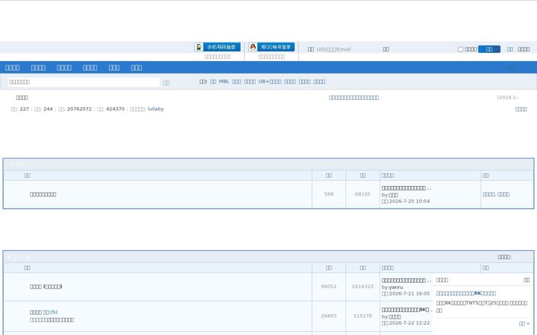Open newest member lullaby profile link

pos(155,109)
